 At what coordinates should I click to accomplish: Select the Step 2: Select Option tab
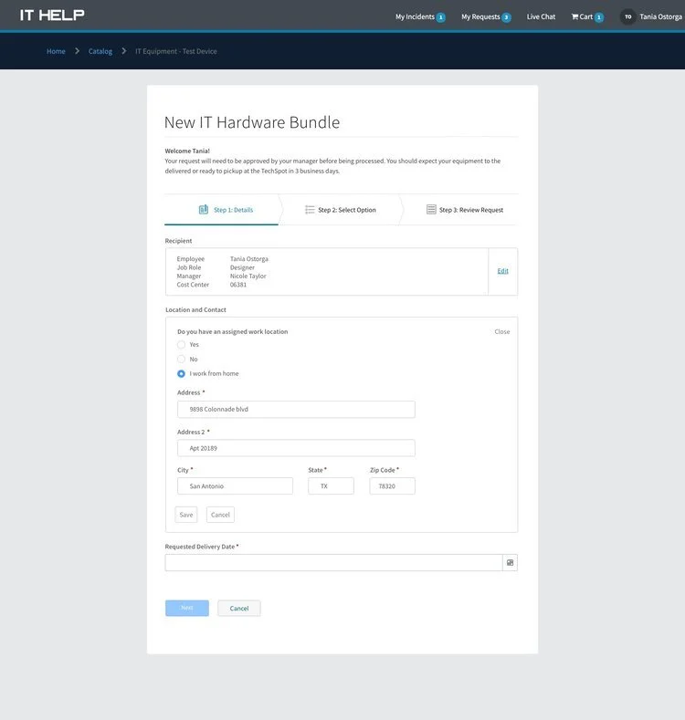pos(340,210)
